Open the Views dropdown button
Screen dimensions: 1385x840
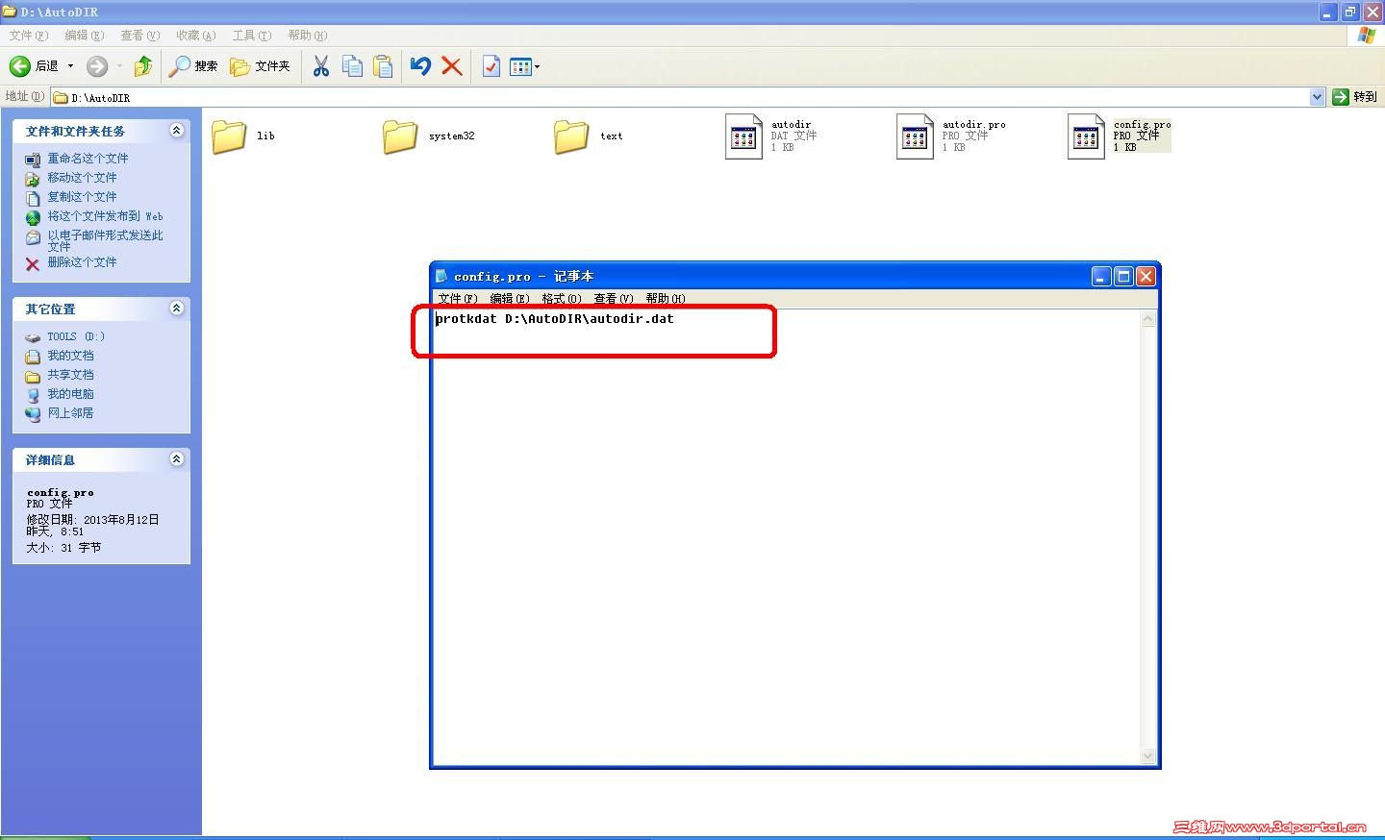pos(524,66)
